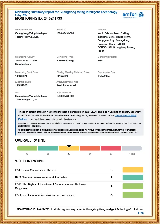The width and height of the screenshot is (160, 224).
Task: Click the teal swatch for PA 2 rating
Action: coord(133,178)
